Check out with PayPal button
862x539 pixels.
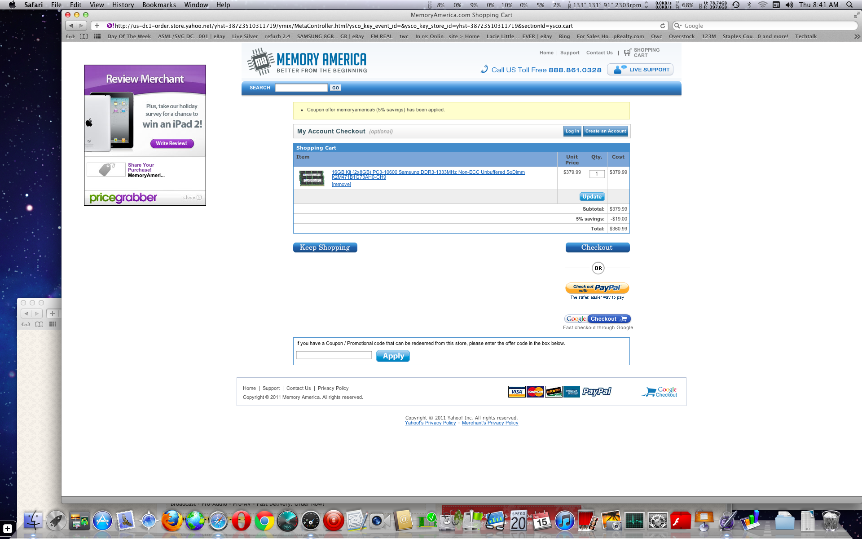pyautogui.click(x=597, y=288)
